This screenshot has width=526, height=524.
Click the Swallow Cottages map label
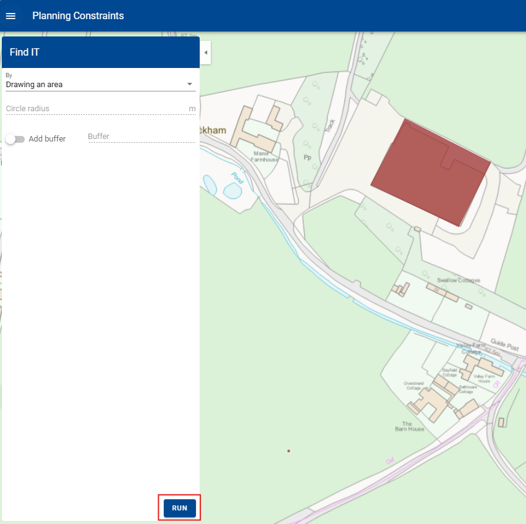point(458,281)
